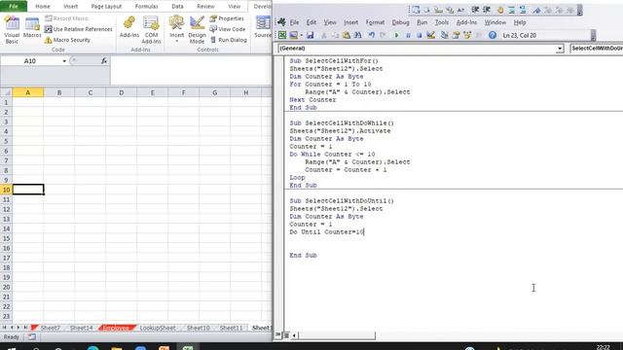The width and height of the screenshot is (623, 350).
Task: Click View Microsoft Excel icon in VBA toolbar
Action: click(x=281, y=35)
